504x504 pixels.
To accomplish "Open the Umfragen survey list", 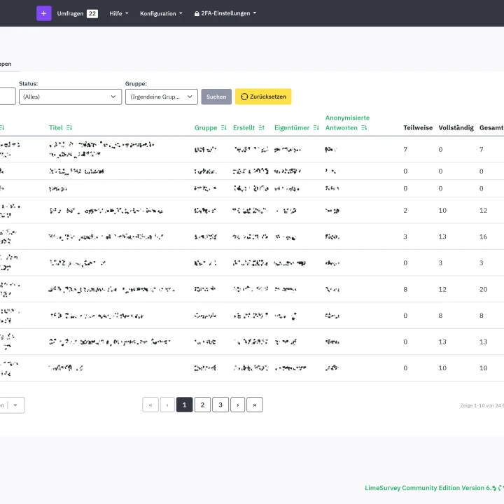I will (x=70, y=13).
